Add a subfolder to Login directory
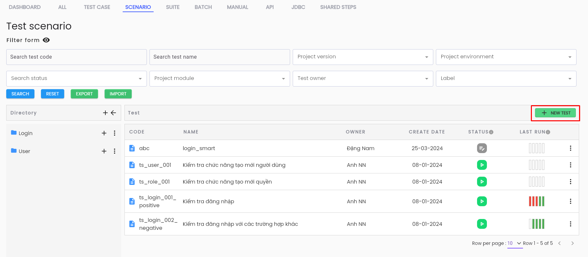Image resolution: width=588 pixels, height=257 pixels. (x=104, y=133)
